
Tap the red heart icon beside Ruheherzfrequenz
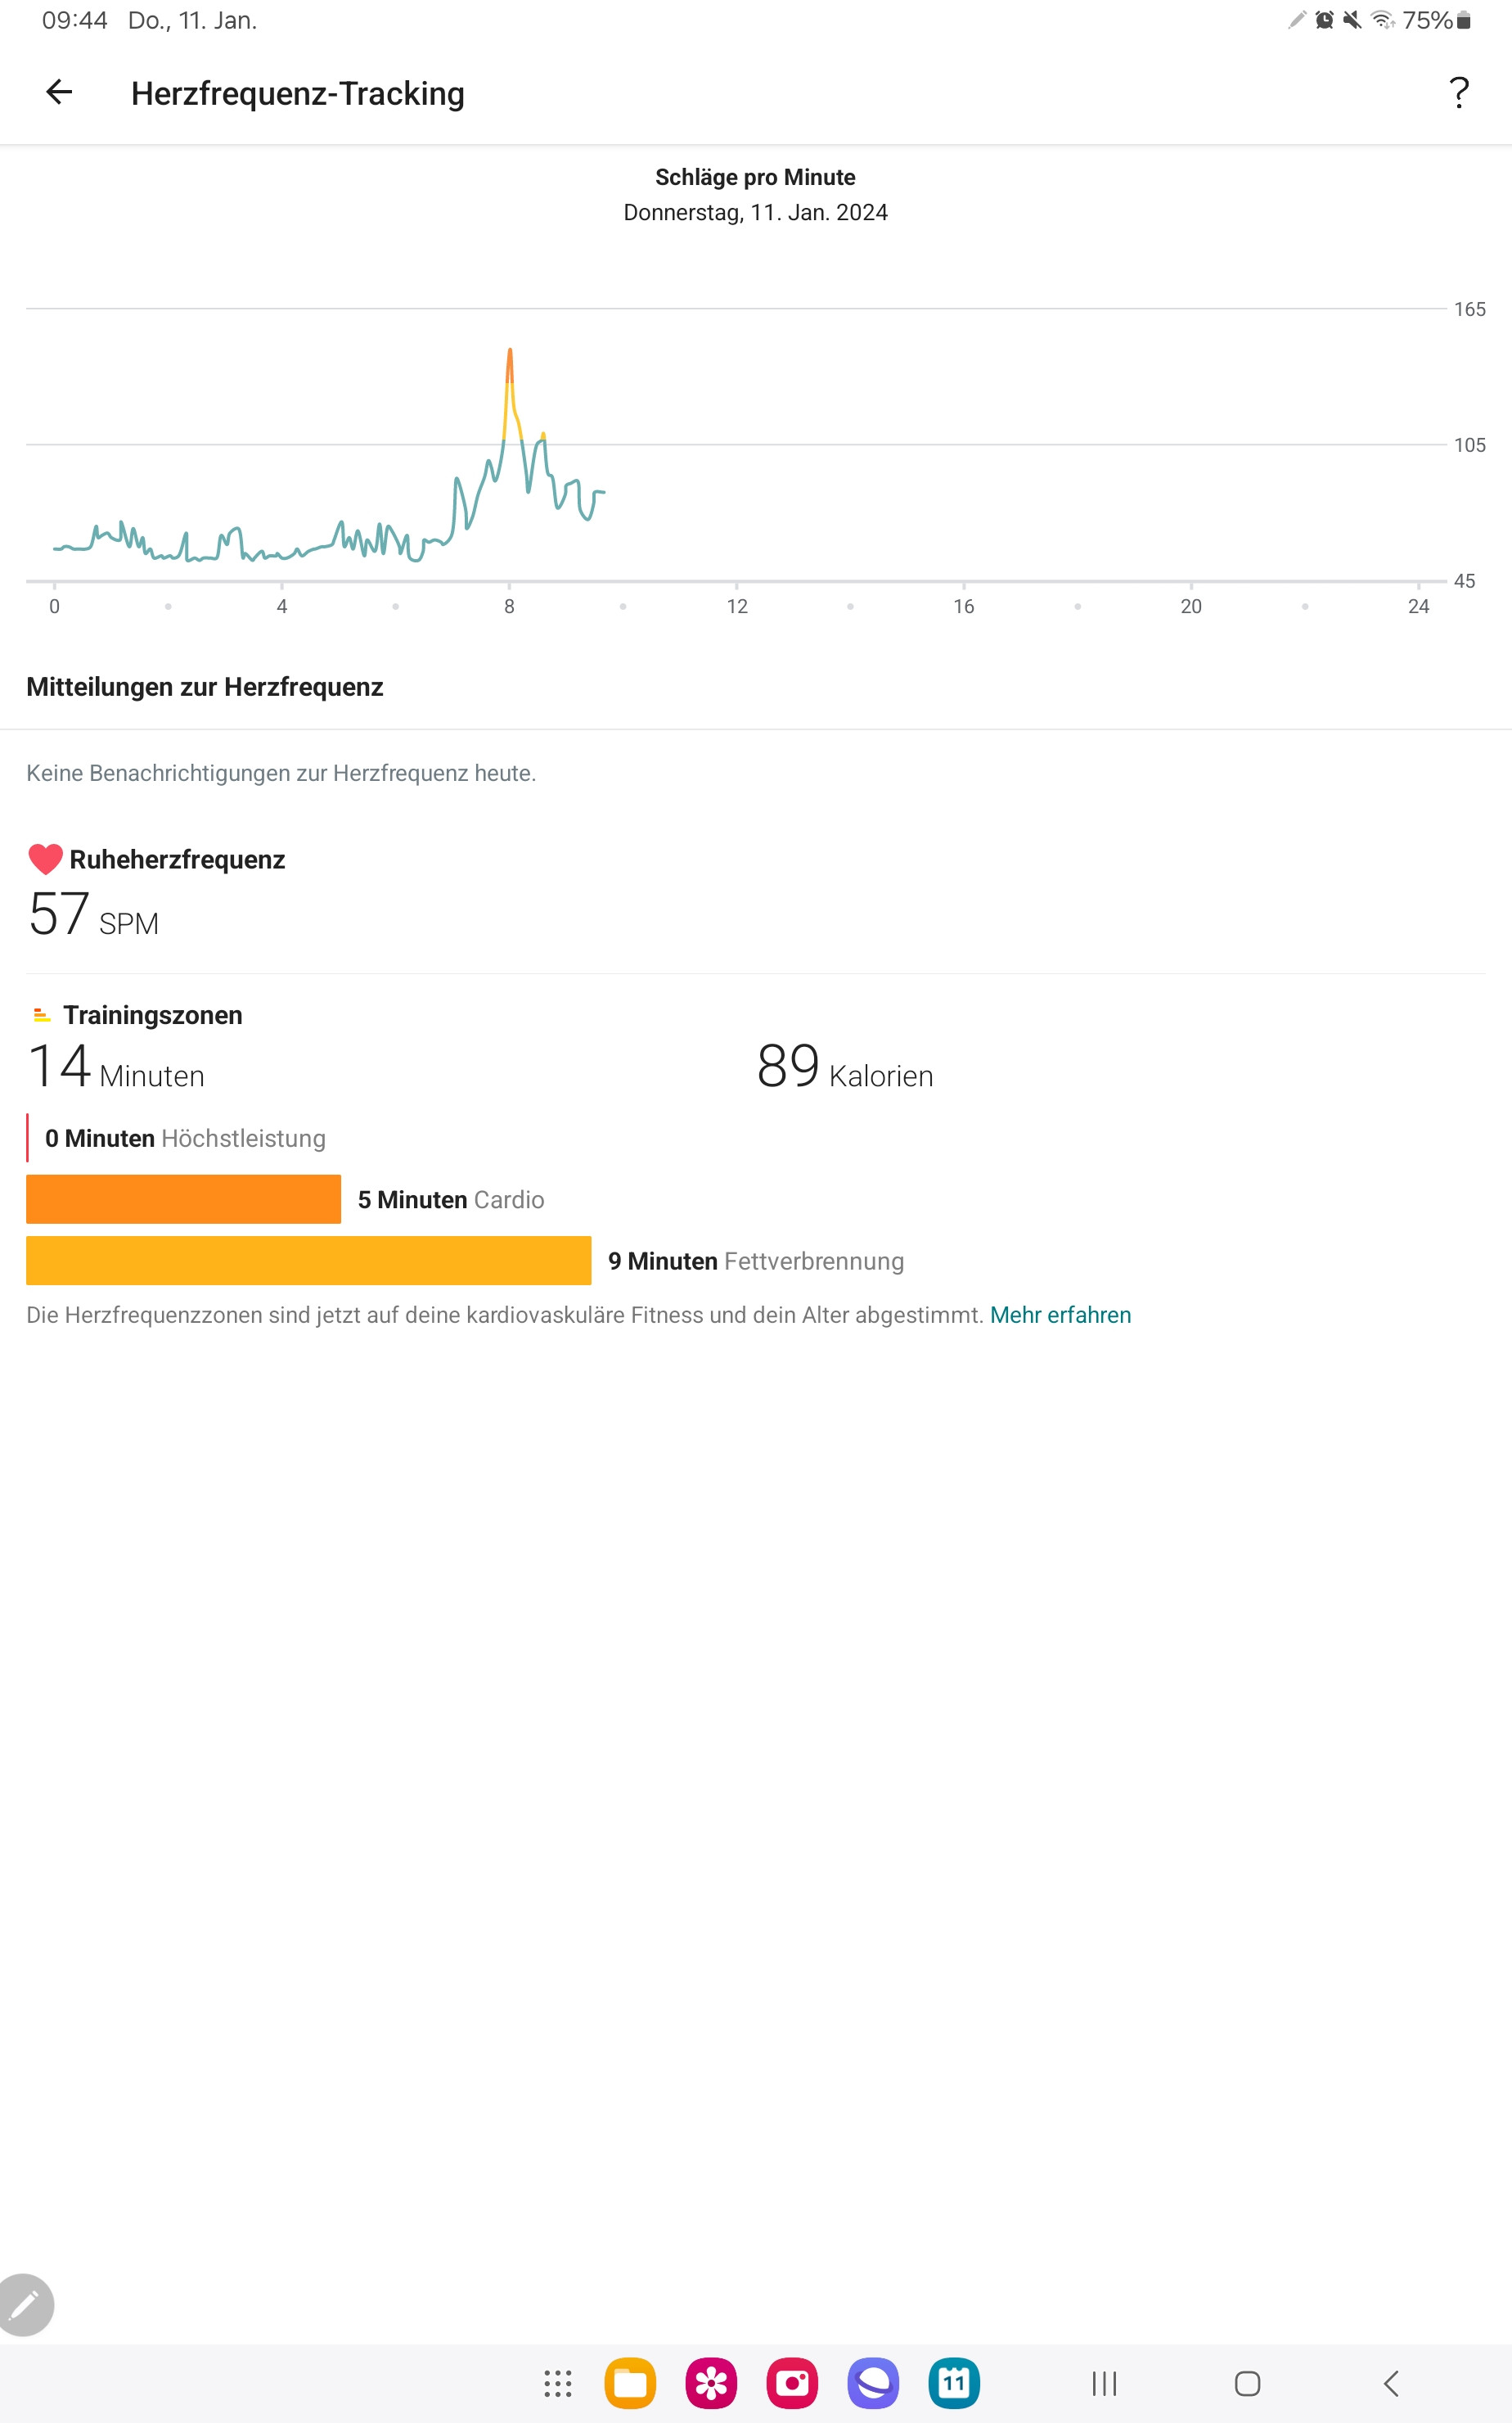[x=45, y=860]
